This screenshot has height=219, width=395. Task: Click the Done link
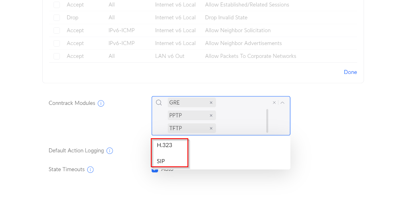click(350, 72)
